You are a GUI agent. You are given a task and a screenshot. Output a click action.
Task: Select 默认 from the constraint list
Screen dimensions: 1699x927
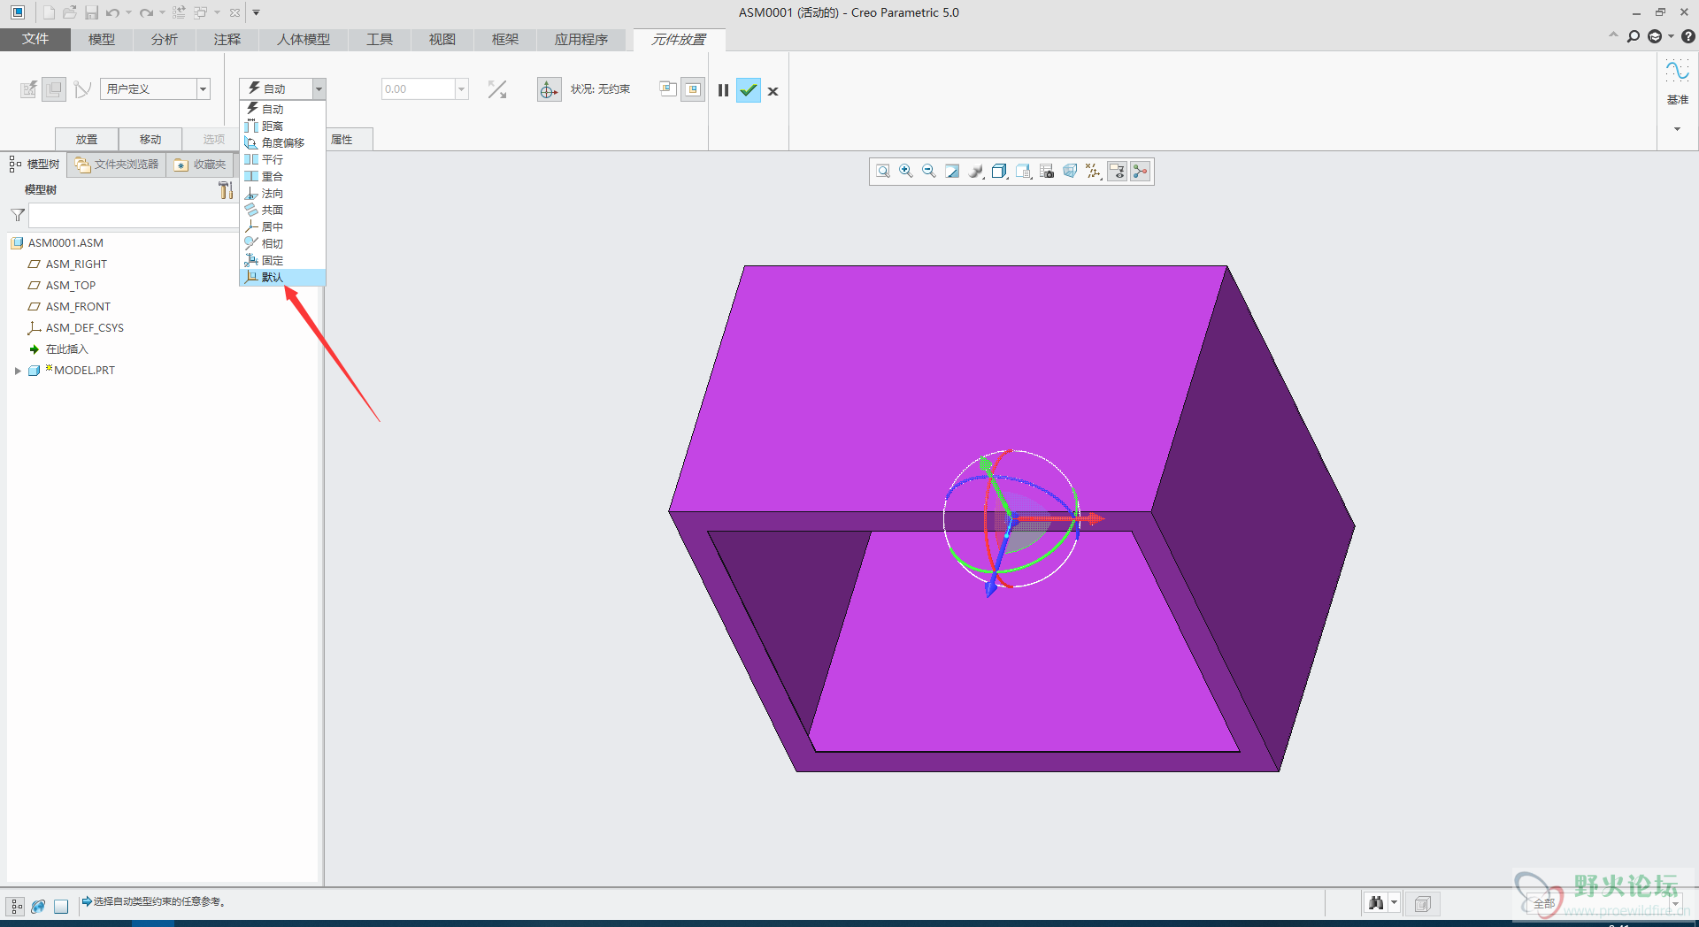(273, 278)
